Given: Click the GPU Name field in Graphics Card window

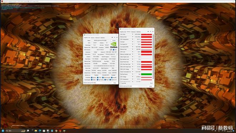Looking at the screenshot, I should click(x=100, y=40).
